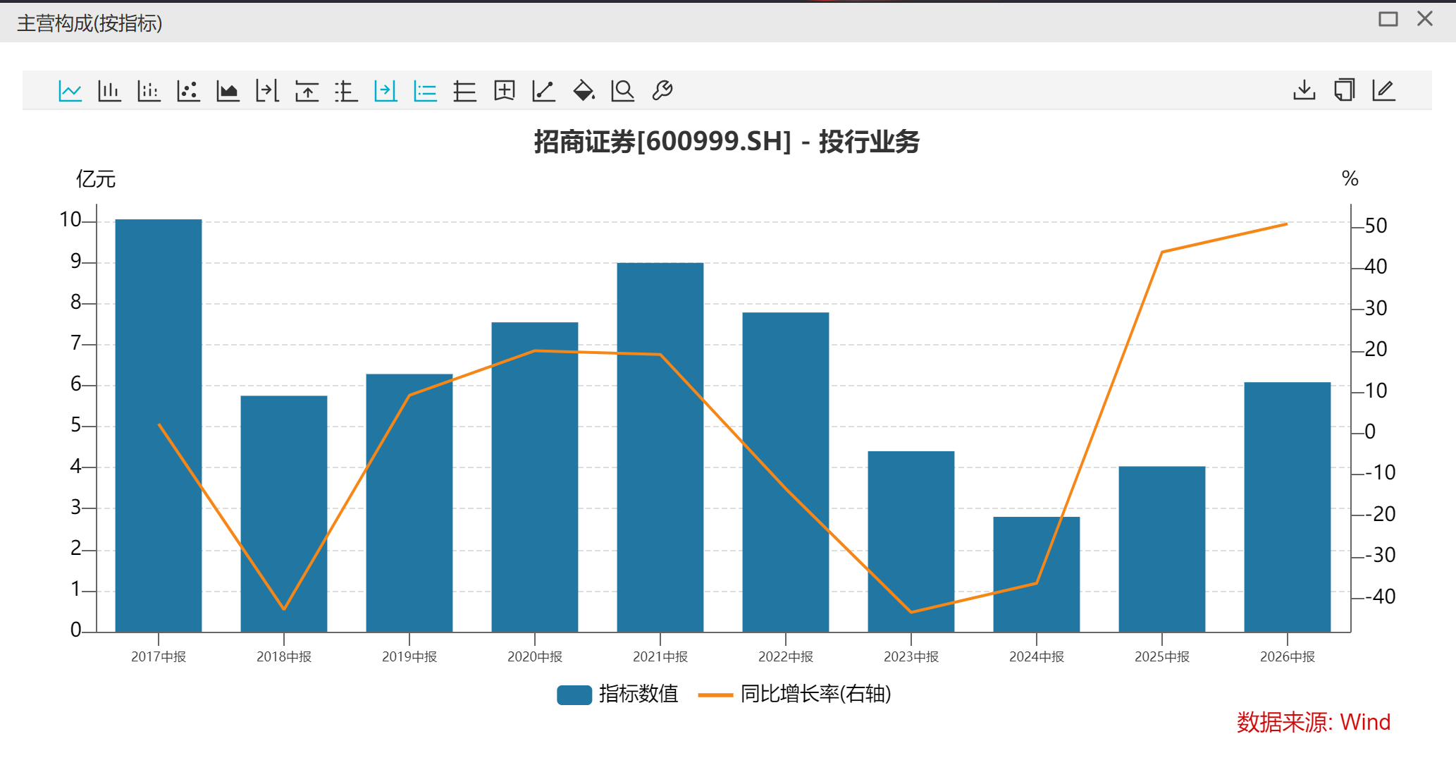The height and width of the screenshot is (777, 1456).
Task: Click the upward arrow axis icon
Action: pyautogui.click(x=307, y=91)
